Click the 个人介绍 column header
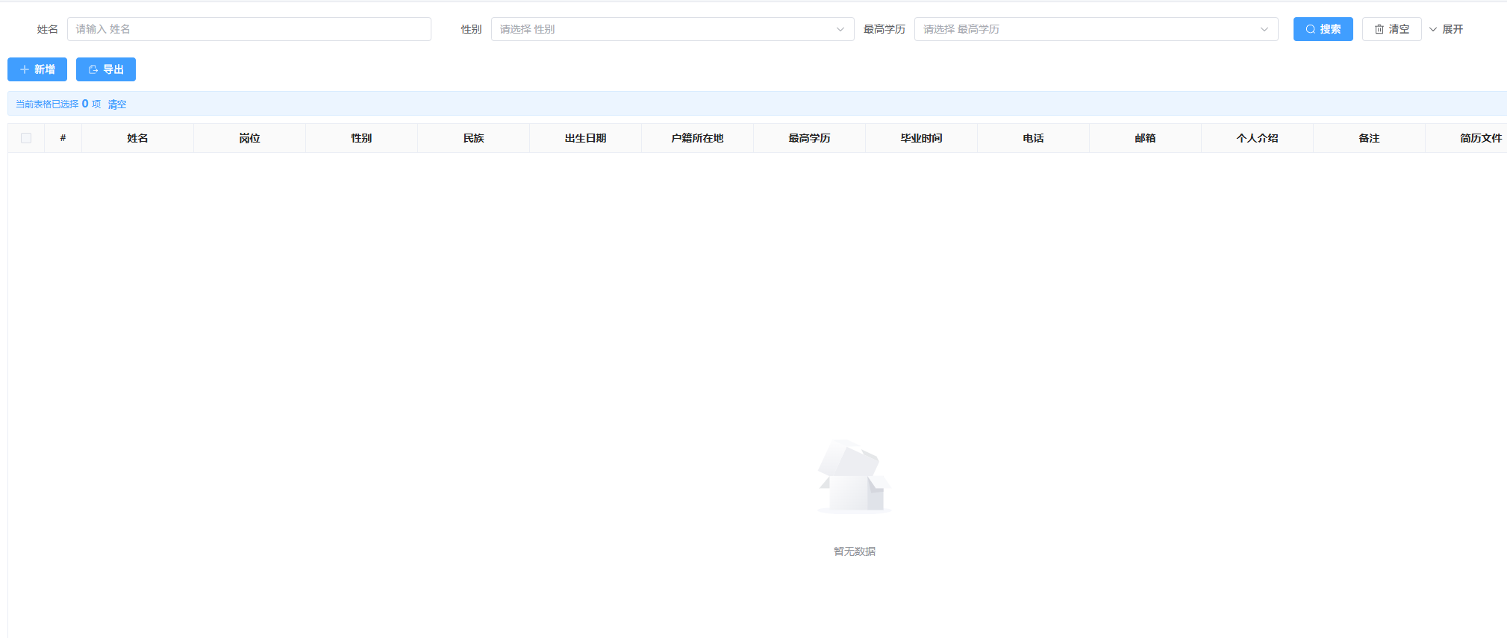 click(1257, 138)
